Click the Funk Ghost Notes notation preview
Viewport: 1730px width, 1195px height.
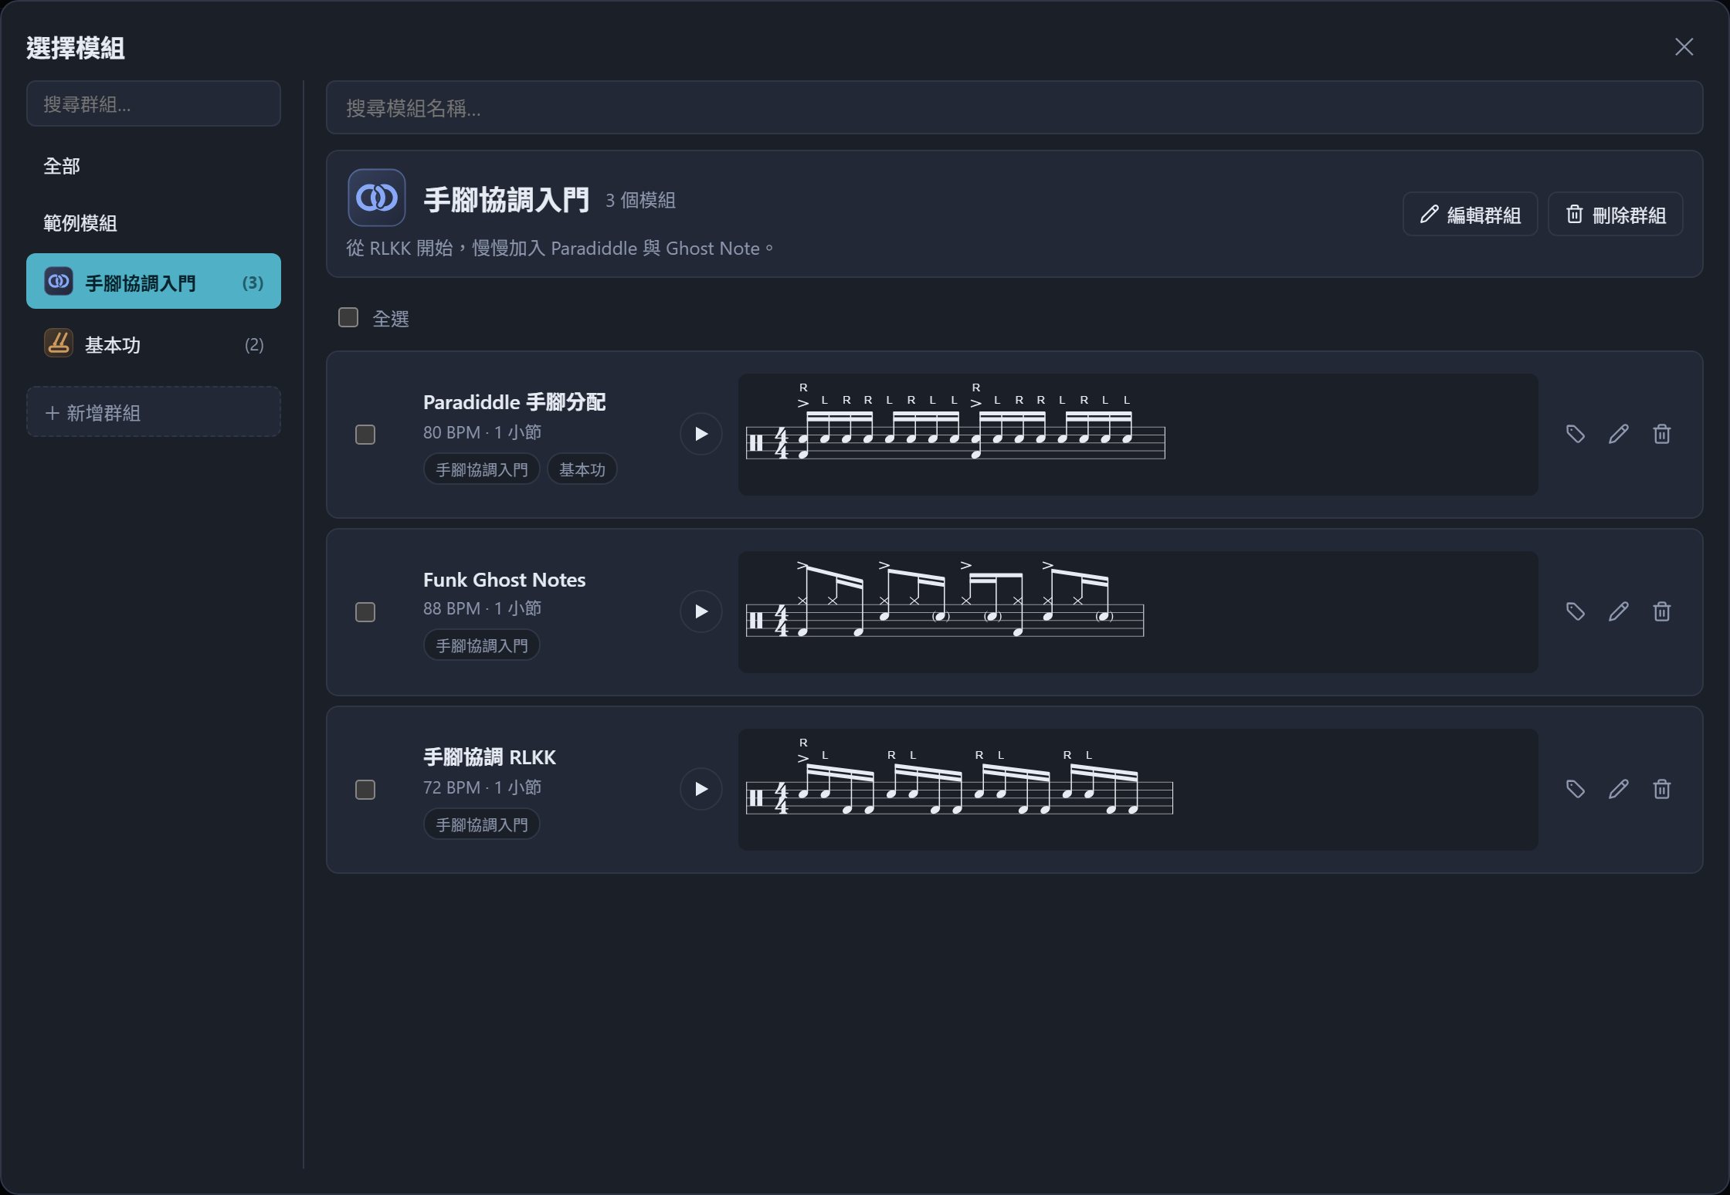click(x=1138, y=612)
